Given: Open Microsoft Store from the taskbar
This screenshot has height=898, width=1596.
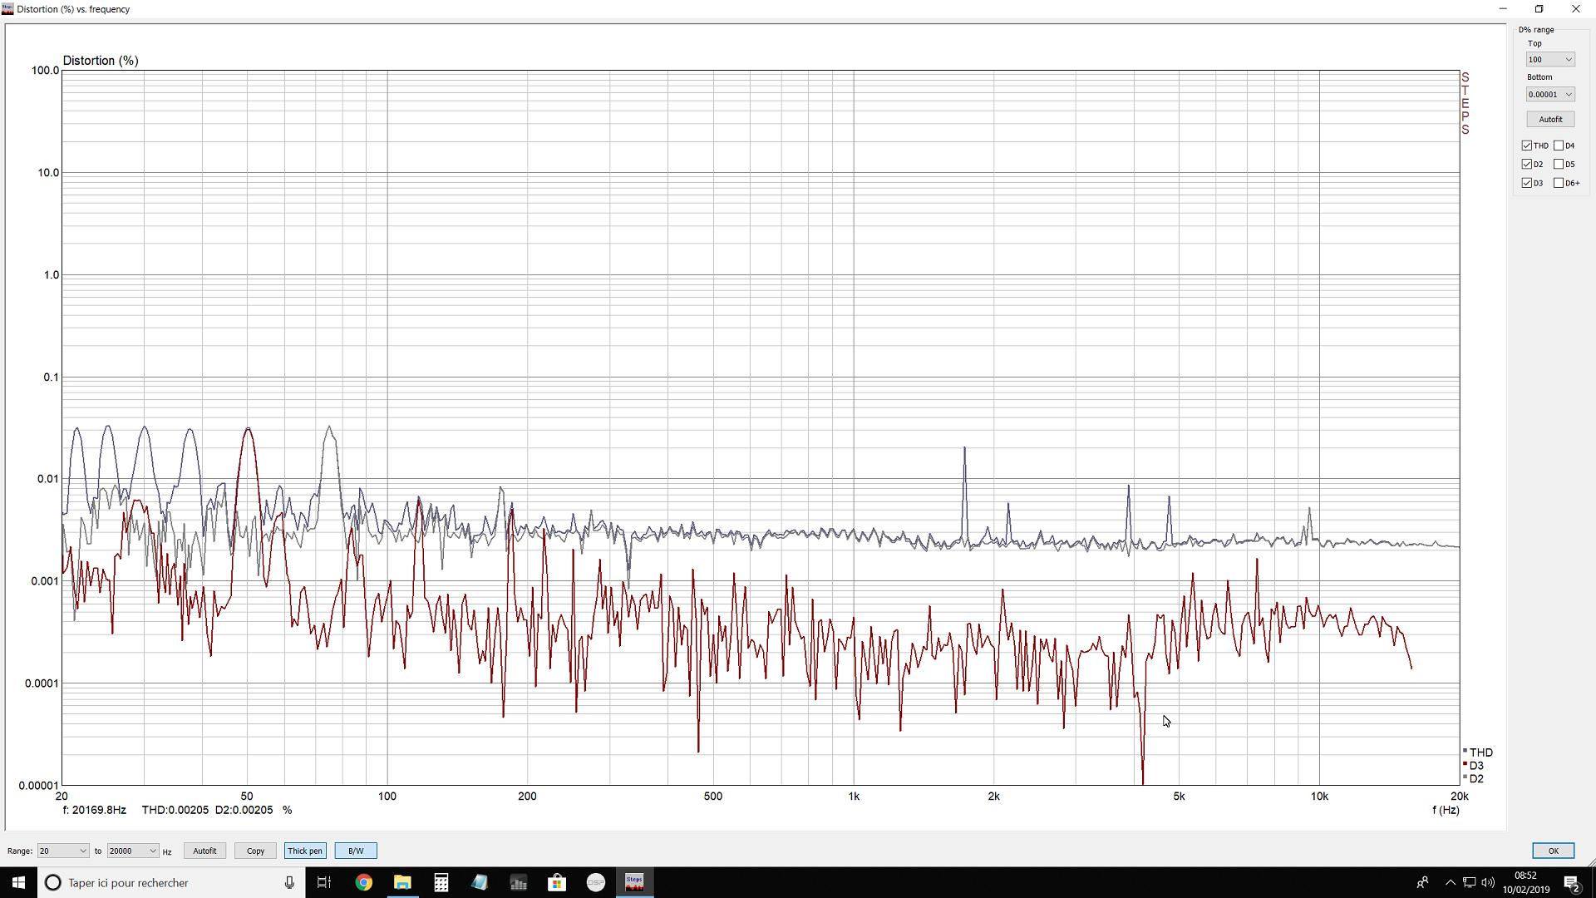Looking at the screenshot, I should [x=557, y=882].
